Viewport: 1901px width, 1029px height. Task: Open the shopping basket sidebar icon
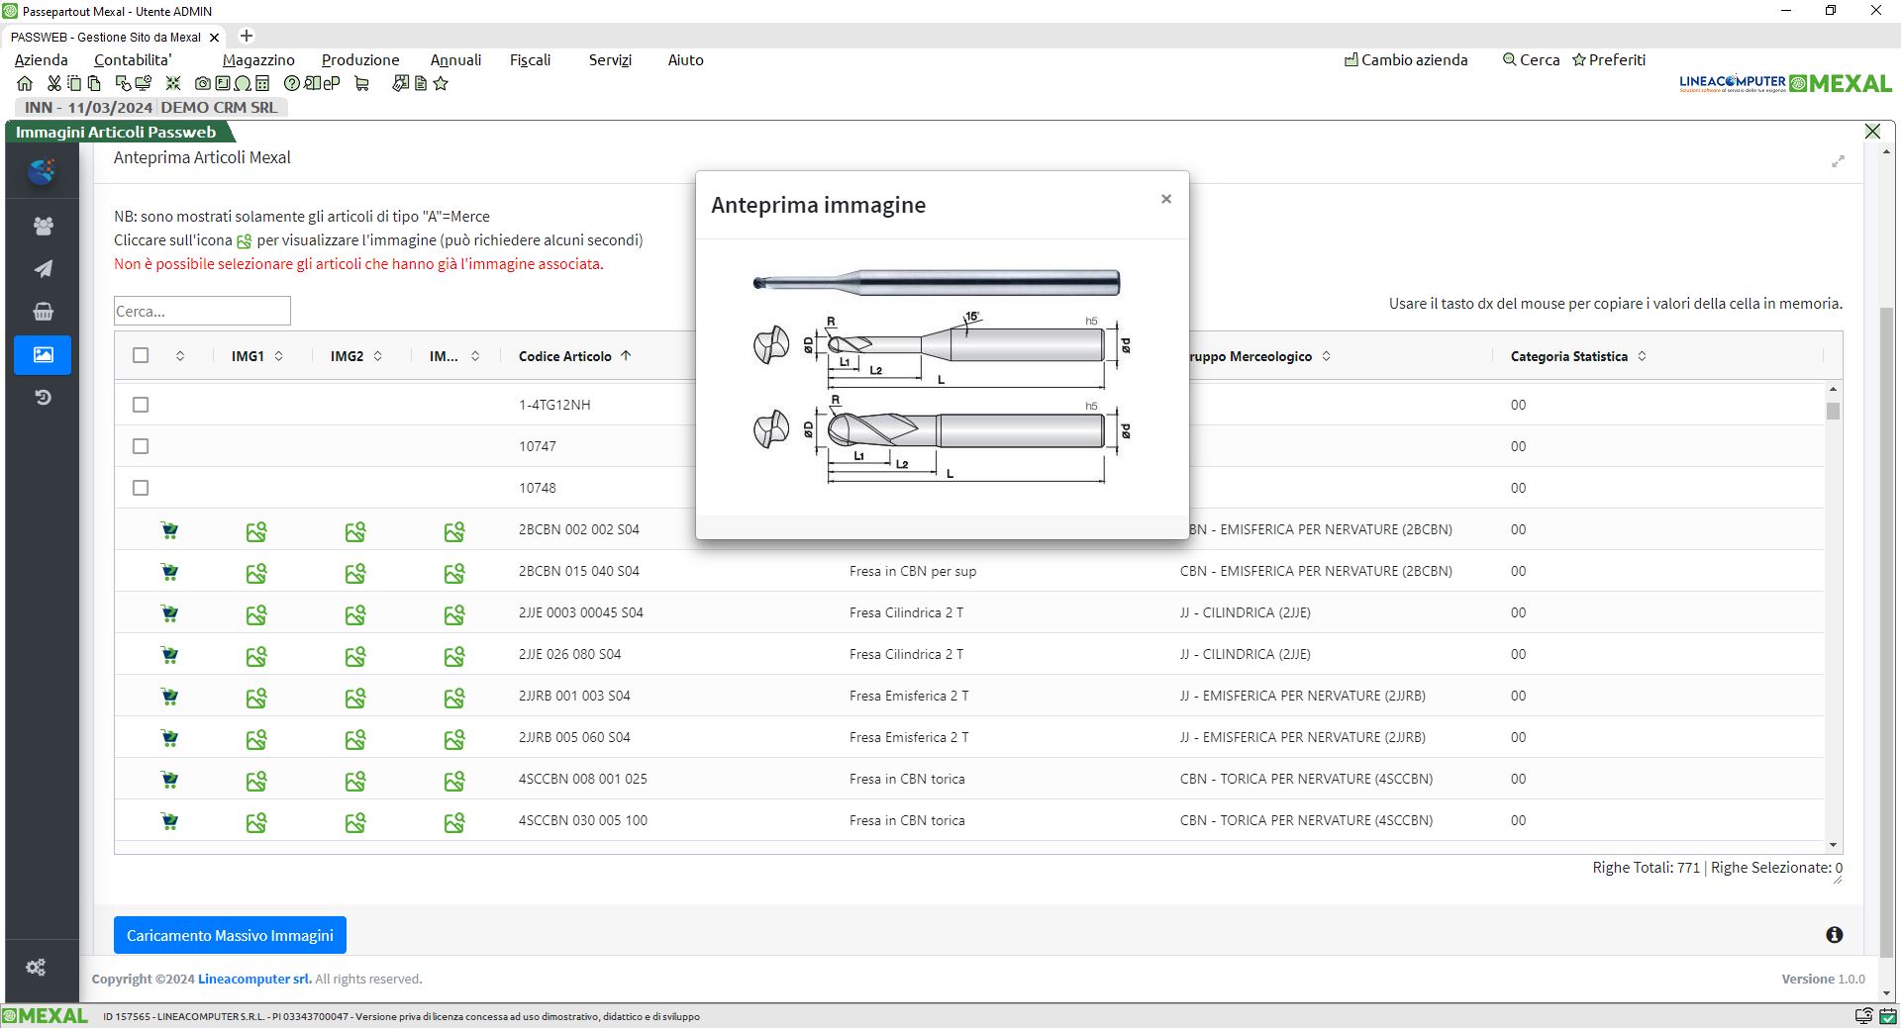click(x=43, y=312)
